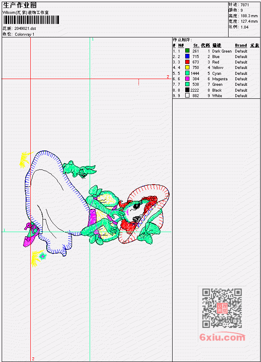
Task: Click the 停止顺序 heading
Action: pyautogui.click(x=182, y=40)
